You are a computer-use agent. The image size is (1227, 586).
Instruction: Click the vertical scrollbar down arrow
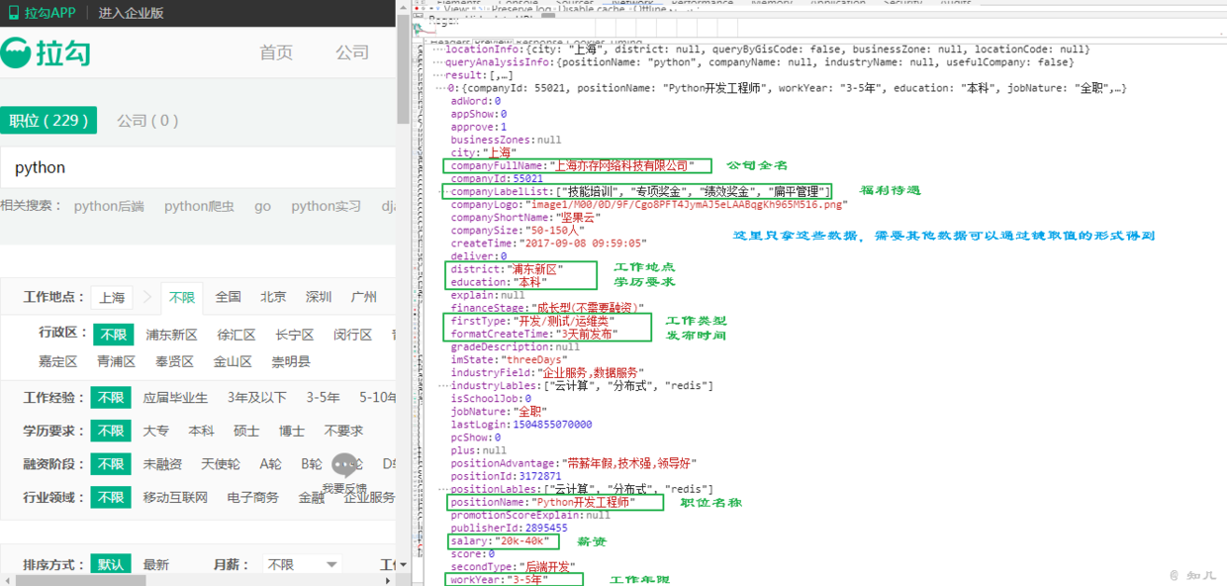point(403,564)
